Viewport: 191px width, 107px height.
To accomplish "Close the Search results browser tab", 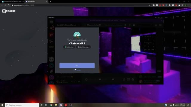I will 23,2.
